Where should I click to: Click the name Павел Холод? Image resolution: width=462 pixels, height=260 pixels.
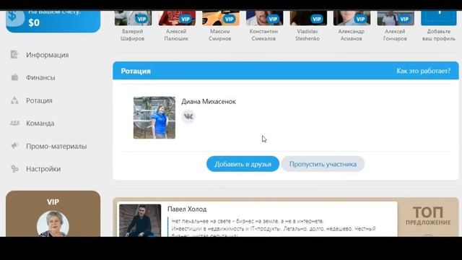point(187,209)
